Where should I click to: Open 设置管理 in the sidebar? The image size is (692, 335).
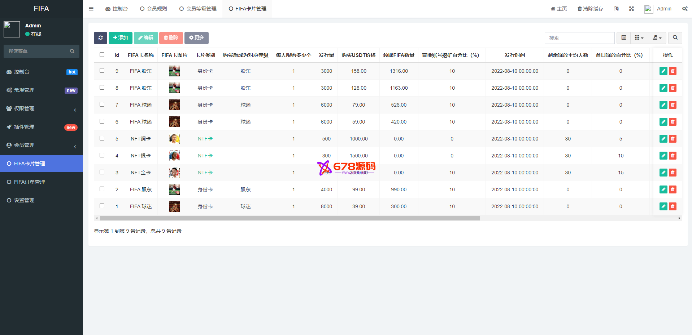[x=42, y=200]
